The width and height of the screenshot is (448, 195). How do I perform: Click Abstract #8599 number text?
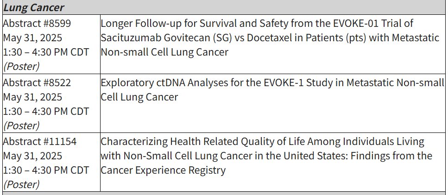(37, 24)
